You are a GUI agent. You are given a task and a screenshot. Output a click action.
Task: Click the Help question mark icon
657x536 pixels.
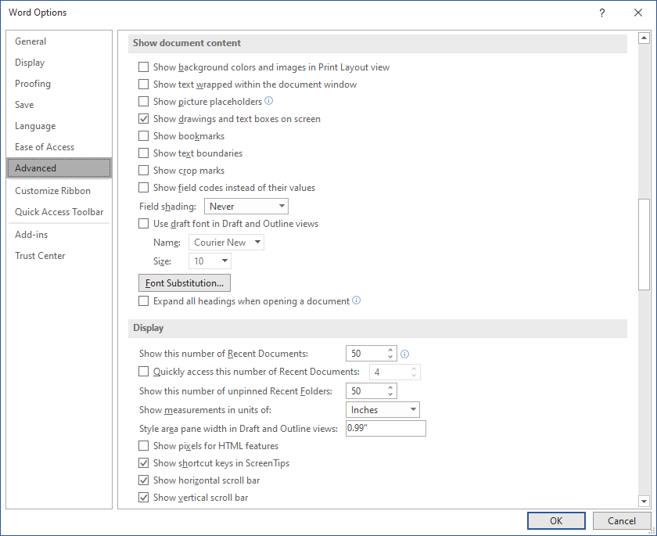pyautogui.click(x=602, y=13)
